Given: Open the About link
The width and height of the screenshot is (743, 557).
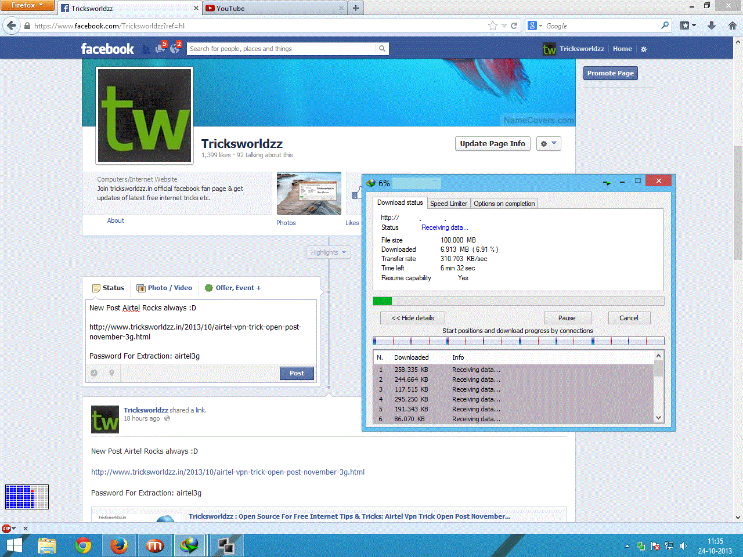Looking at the screenshot, I should point(116,220).
